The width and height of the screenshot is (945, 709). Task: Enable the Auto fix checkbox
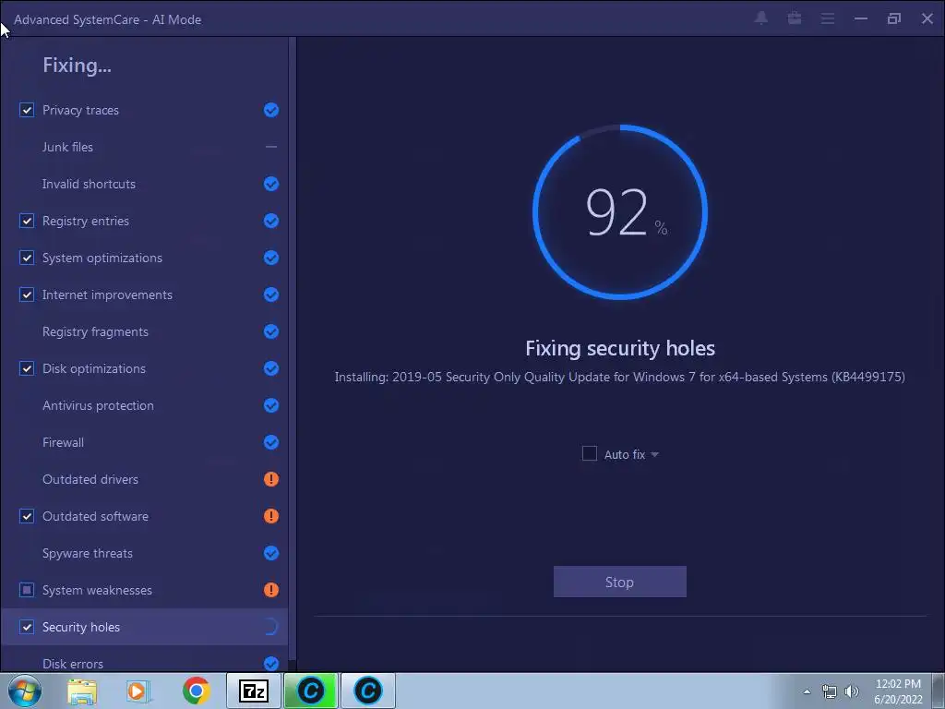click(590, 453)
